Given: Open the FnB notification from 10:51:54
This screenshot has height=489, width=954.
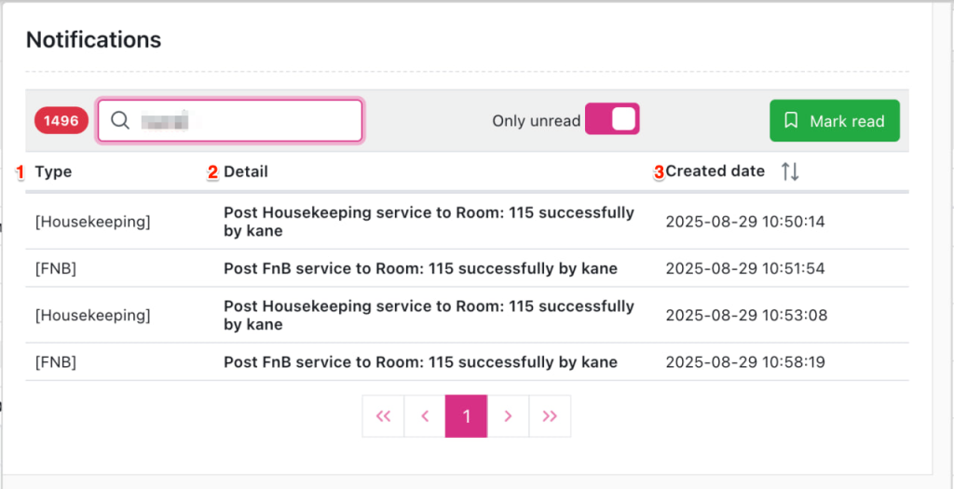Looking at the screenshot, I should point(420,268).
